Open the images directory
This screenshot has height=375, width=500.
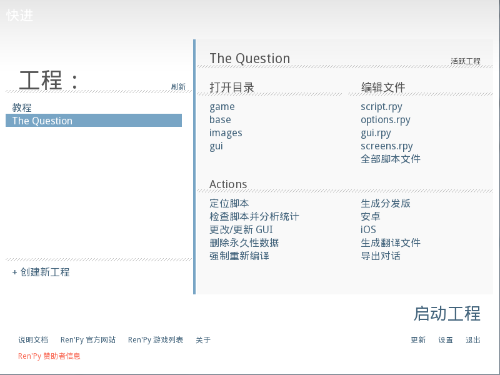226,133
